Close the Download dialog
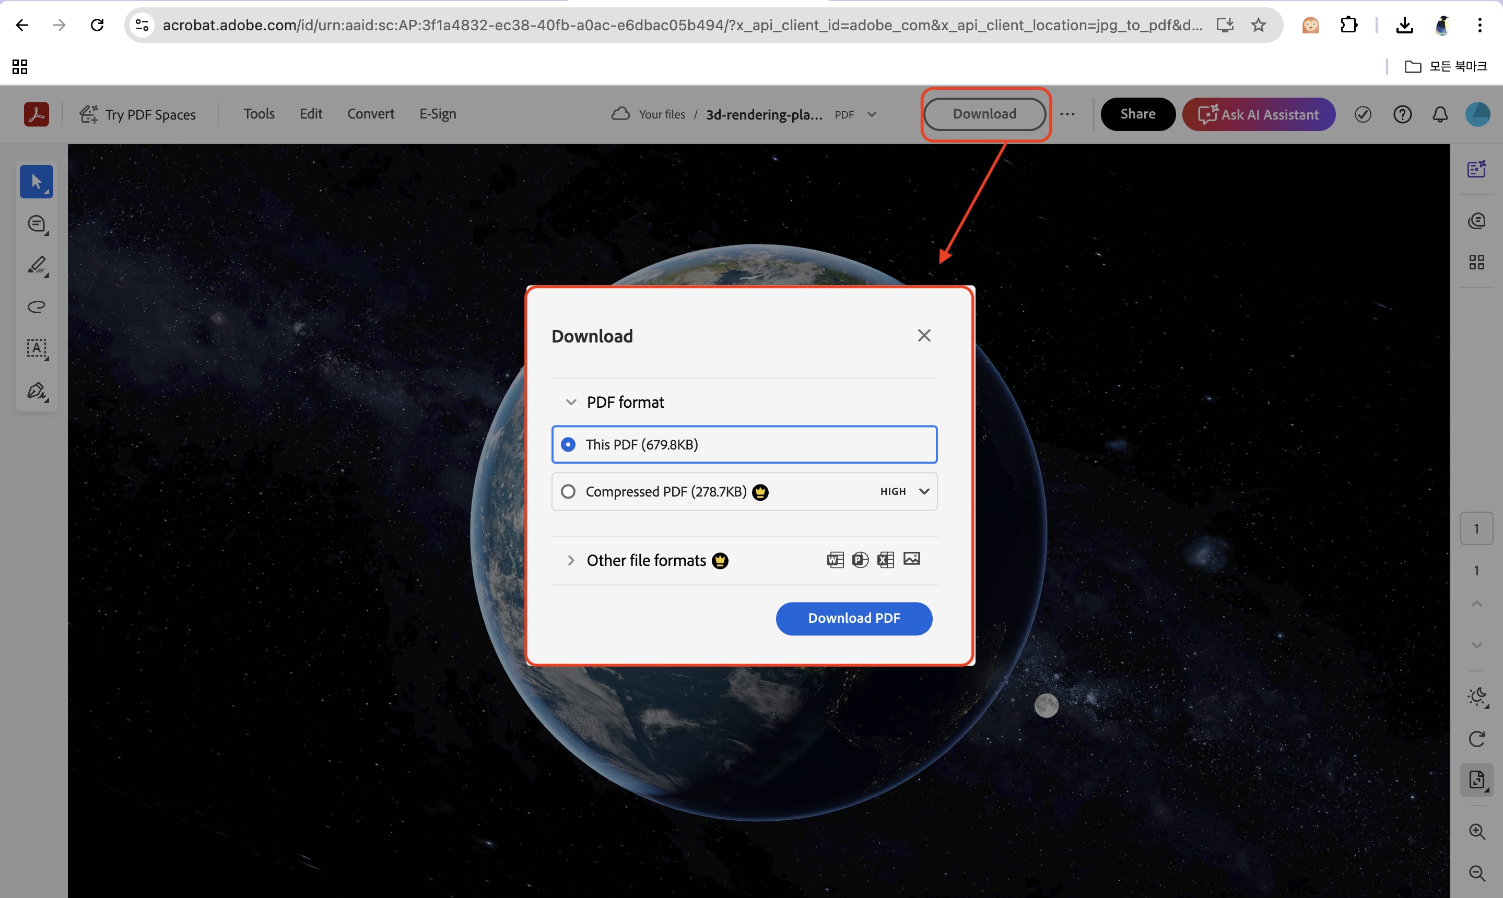Screen dimensions: 1503x898 (924, 335)
